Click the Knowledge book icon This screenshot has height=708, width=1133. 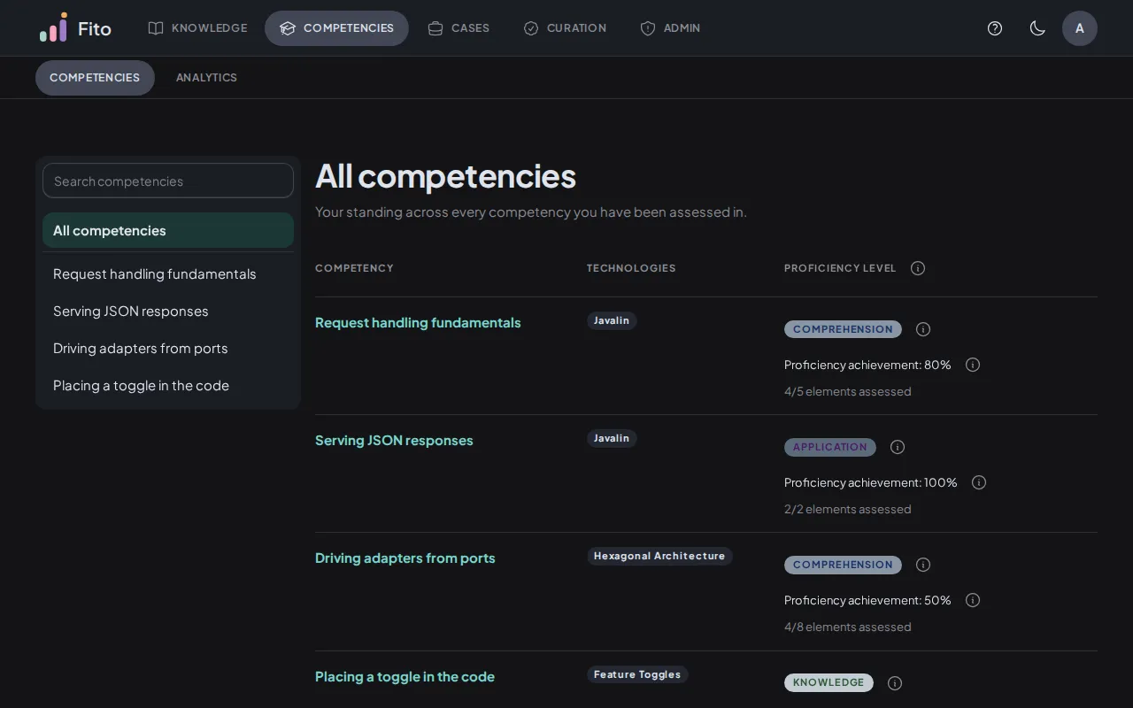pos(156,28)
